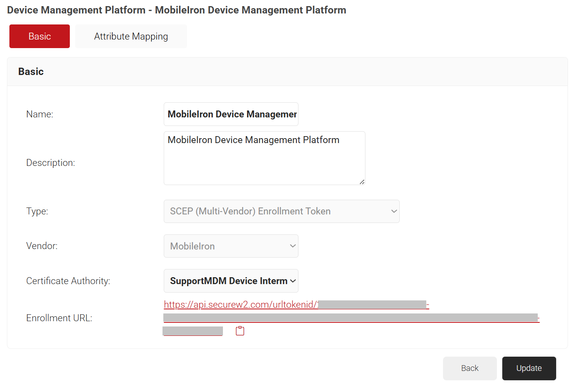The height and width of the screenshot is (386, 570).
Task: Click the "Certificate Authority:" label
Action: pyautogui.click(x=68, y=281)
